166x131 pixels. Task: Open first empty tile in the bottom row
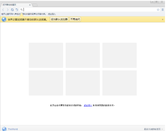pos(46,83)
